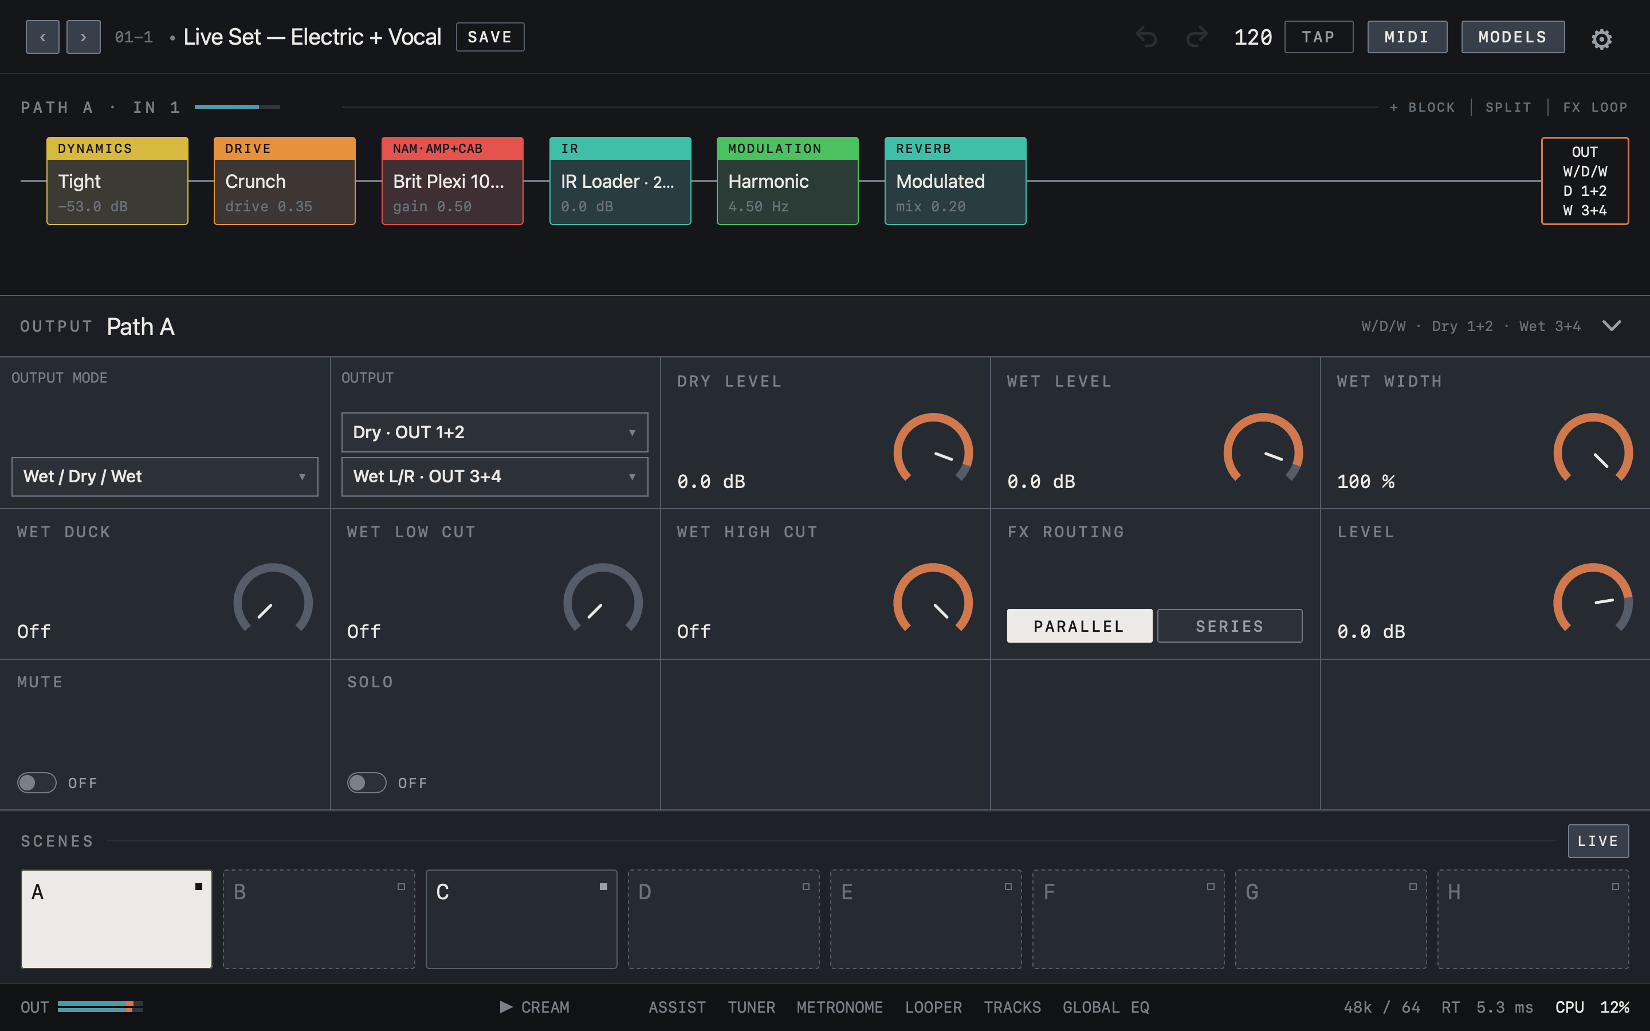Click scene B indicator square
The height and width of the screenshot is (1031, 1650).
click(x=401, y=887)
